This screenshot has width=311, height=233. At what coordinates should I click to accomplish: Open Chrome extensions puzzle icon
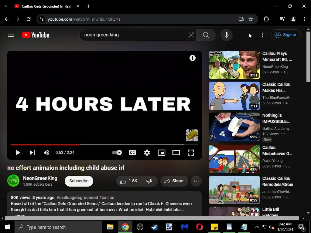point(266,19)
